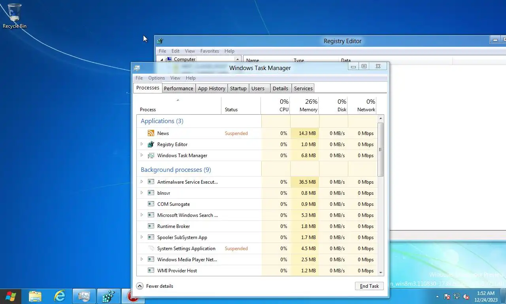Screen dimensions: 506x304
Task: Switch to the App History tab
Action: tap(211, 88)
